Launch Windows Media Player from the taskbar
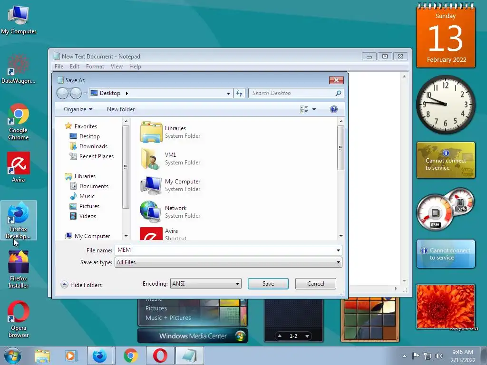The height and width of the screenshot is (365, 487). [x=70, y=355]
